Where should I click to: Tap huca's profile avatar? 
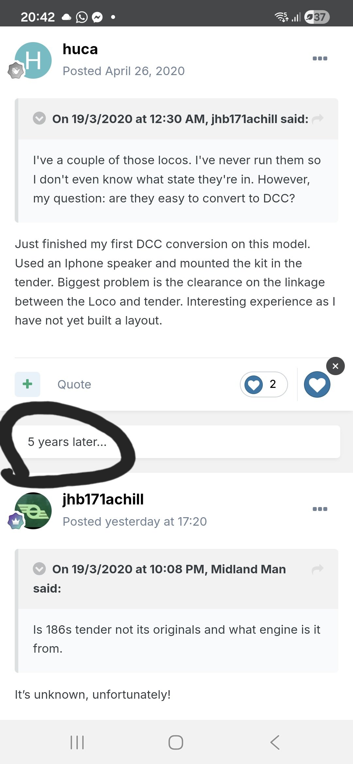tap(33, 61)
